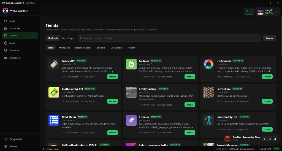Click the Lithium title text
The image size is (282, 151).
click(x=144, y=117)
